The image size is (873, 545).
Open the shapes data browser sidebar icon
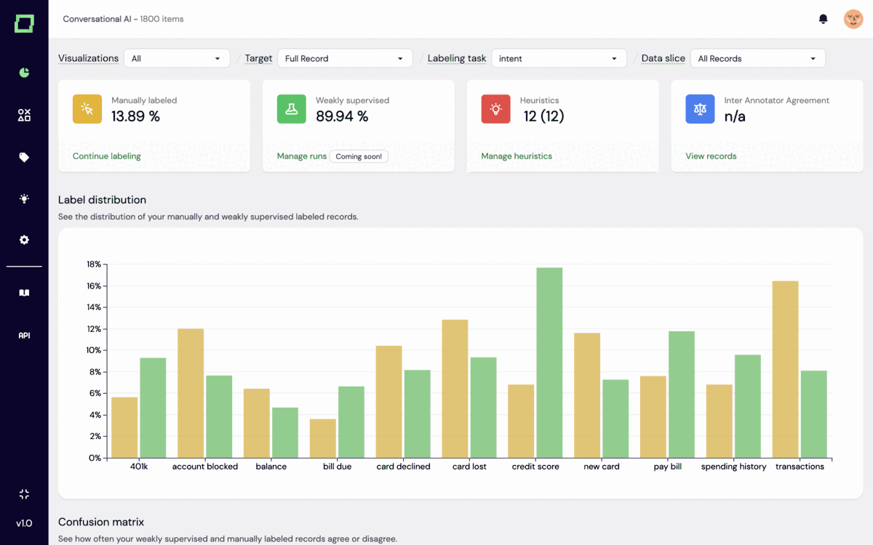tap(24, 115)
